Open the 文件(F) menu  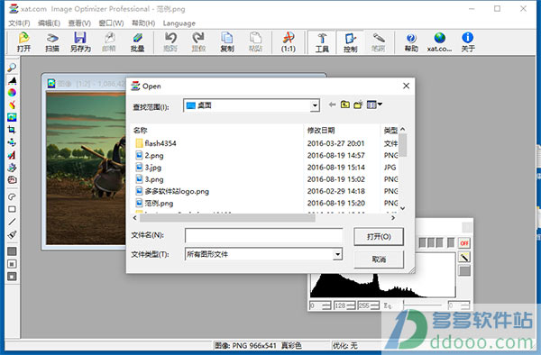(19, 23)
